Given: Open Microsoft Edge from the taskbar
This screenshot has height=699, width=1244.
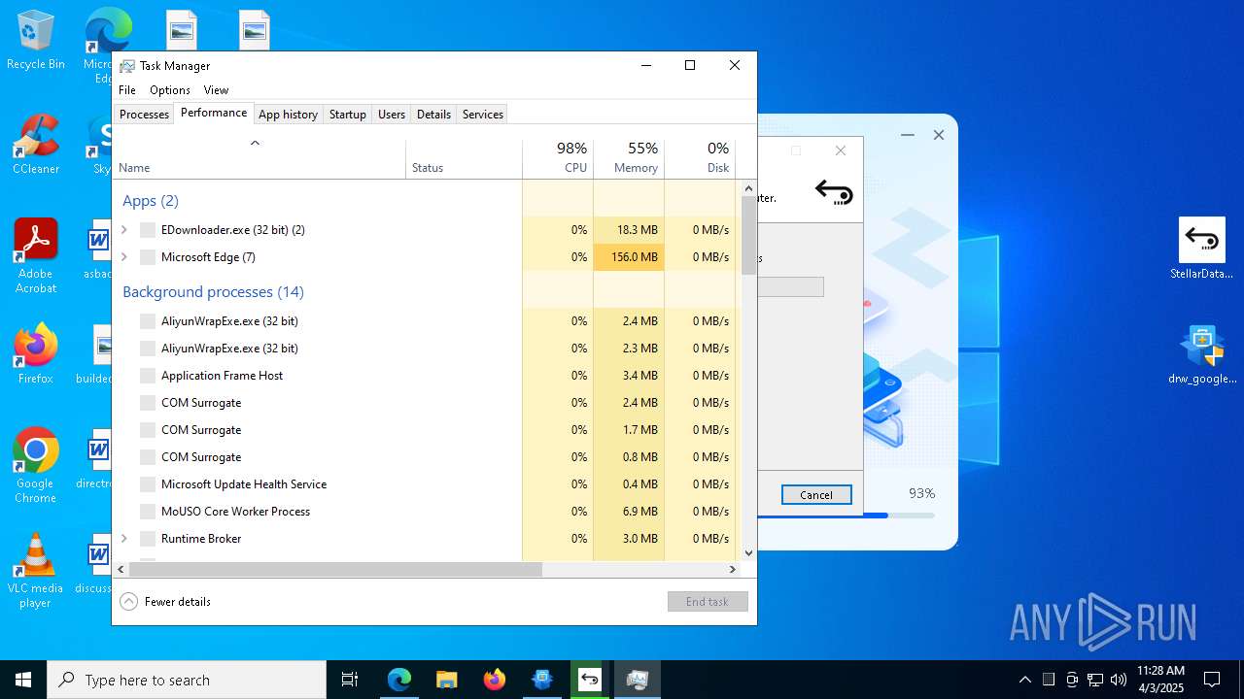Looking at the screenshot, I should click(399, 680).
